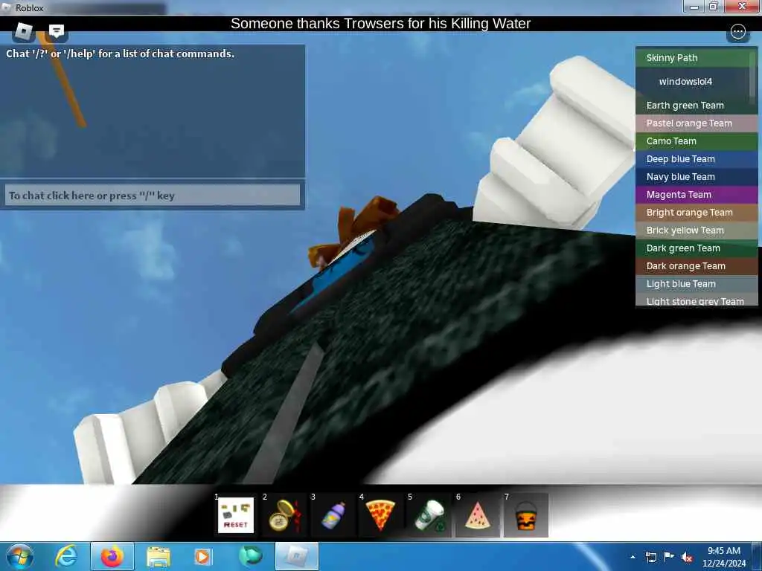Equip the watermelon slice in slot 6

478,515
